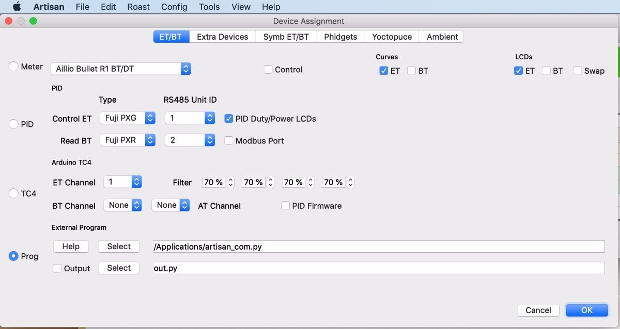Image resolution: width=620 pixels, height=329 pixels.
Task: Adjust the second Filter 70 % stepper
Action: [271, 182]
